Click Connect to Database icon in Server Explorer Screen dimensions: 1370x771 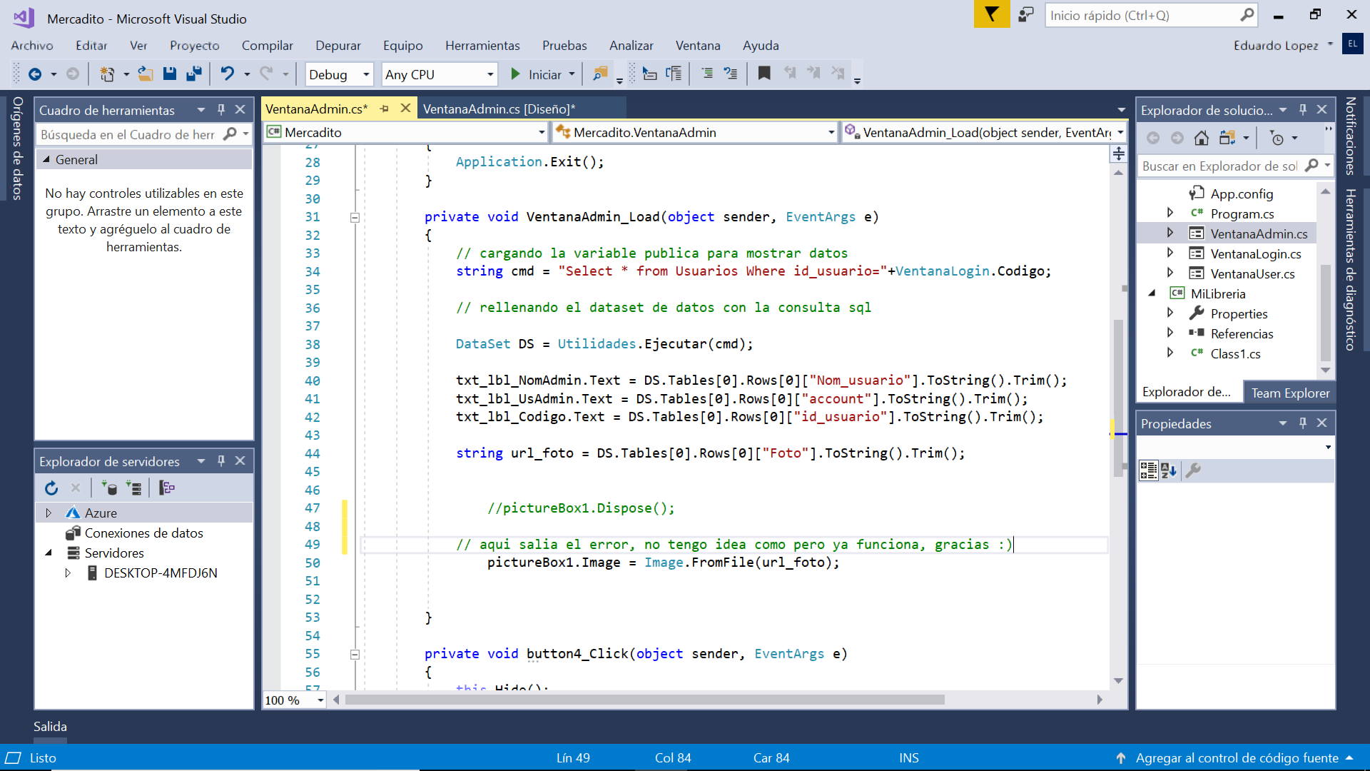[x=109, y=488]
